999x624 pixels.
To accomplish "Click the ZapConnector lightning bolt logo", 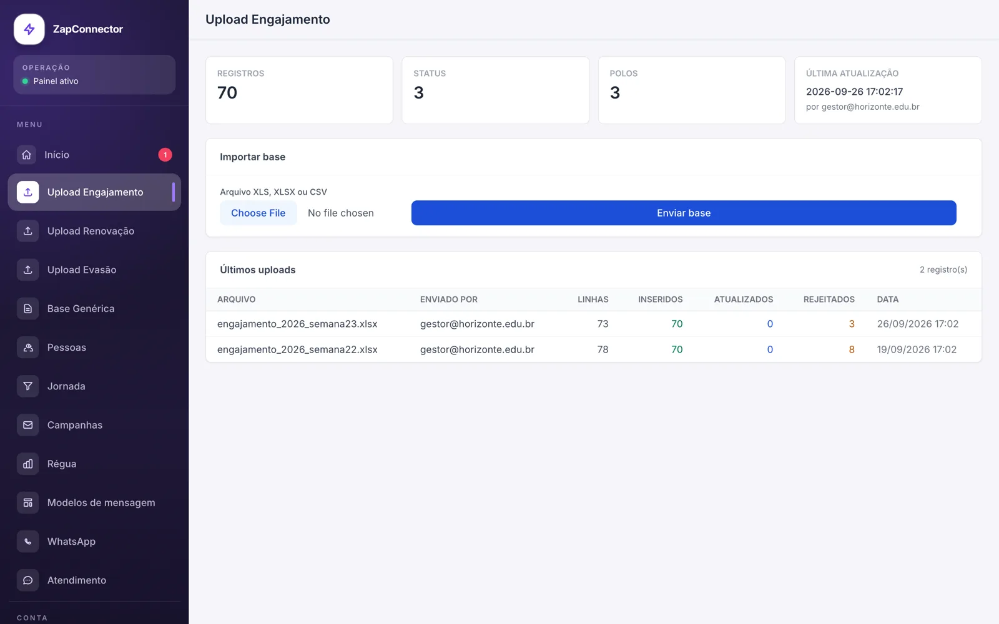I will pos(29,29).
